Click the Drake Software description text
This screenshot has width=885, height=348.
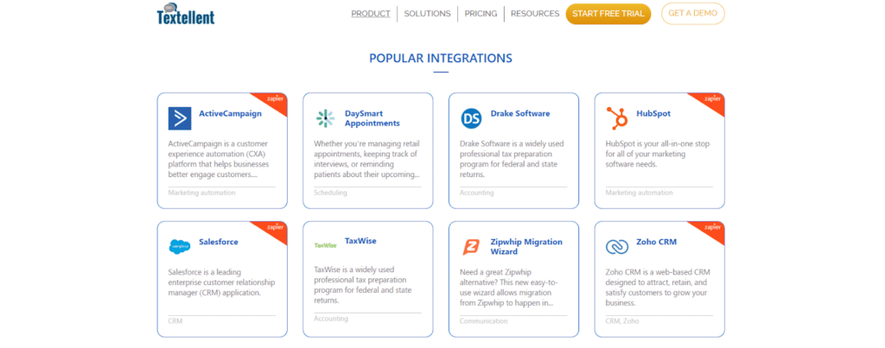pyautogui.click(x=512, y=159)
